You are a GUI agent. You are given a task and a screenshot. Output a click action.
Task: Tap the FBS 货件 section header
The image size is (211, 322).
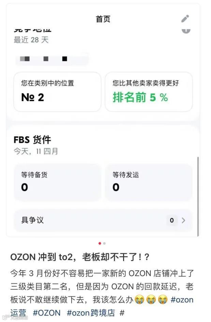coord(32,139)
